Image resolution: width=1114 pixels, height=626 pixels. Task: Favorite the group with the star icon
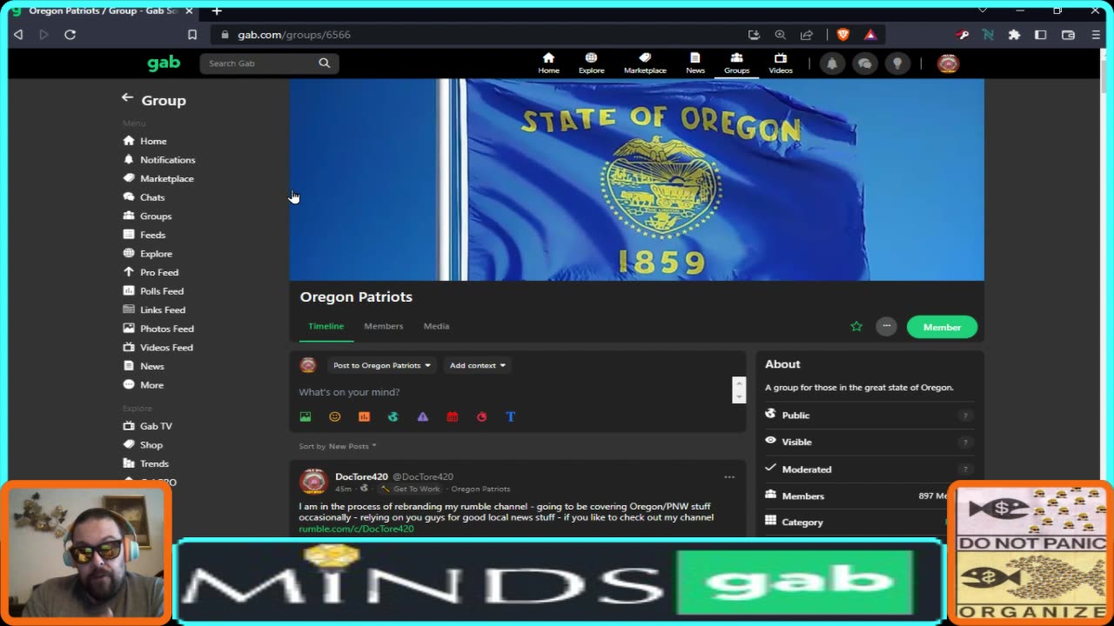coord(856,326)
